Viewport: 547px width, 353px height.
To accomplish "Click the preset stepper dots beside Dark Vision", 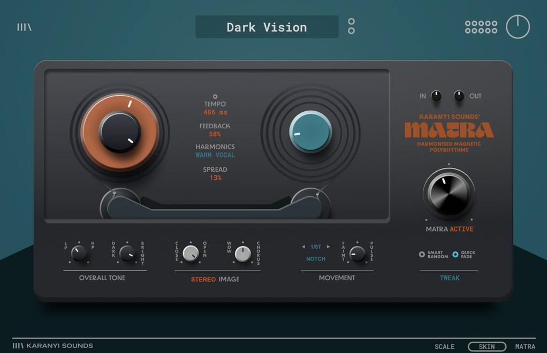I will pos(351,26).
